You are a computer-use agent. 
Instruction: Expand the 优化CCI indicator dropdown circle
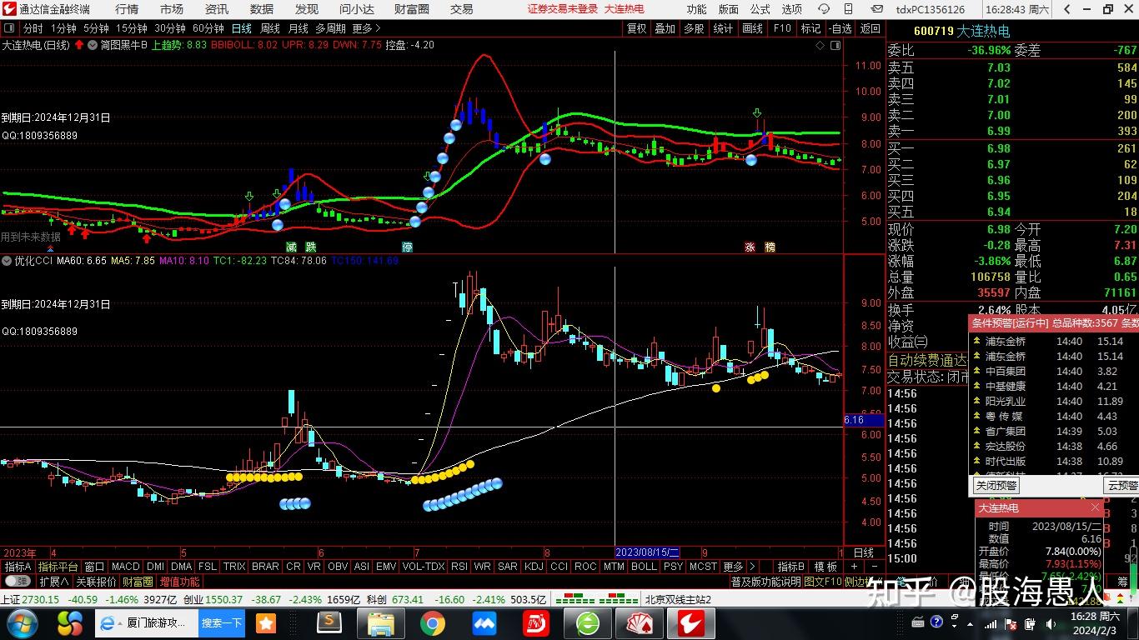pos(7,261)
